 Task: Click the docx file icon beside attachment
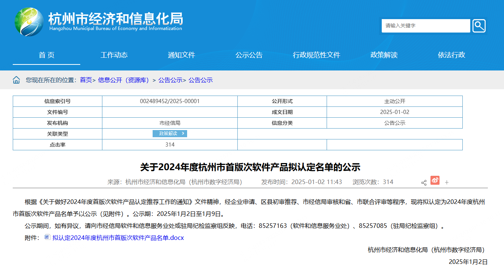47,237
